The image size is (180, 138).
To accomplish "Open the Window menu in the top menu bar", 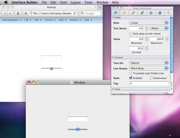I will click(x=102, y=3).
